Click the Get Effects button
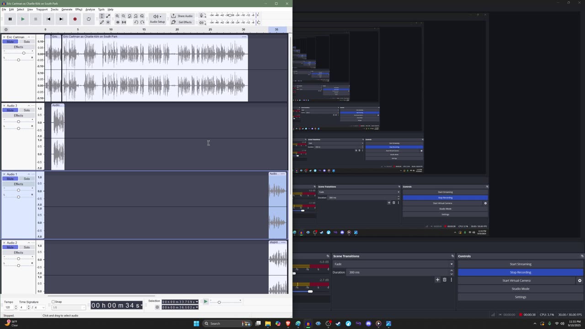 click(182, 22)
